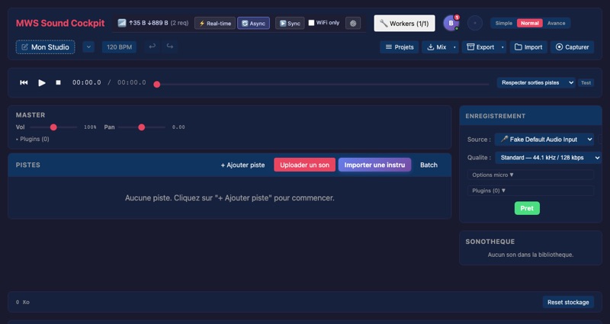Click the 00:00.0 current time readout
This screenshot has width=610, height=324.
pyautogui.click(x=86, y=82)
